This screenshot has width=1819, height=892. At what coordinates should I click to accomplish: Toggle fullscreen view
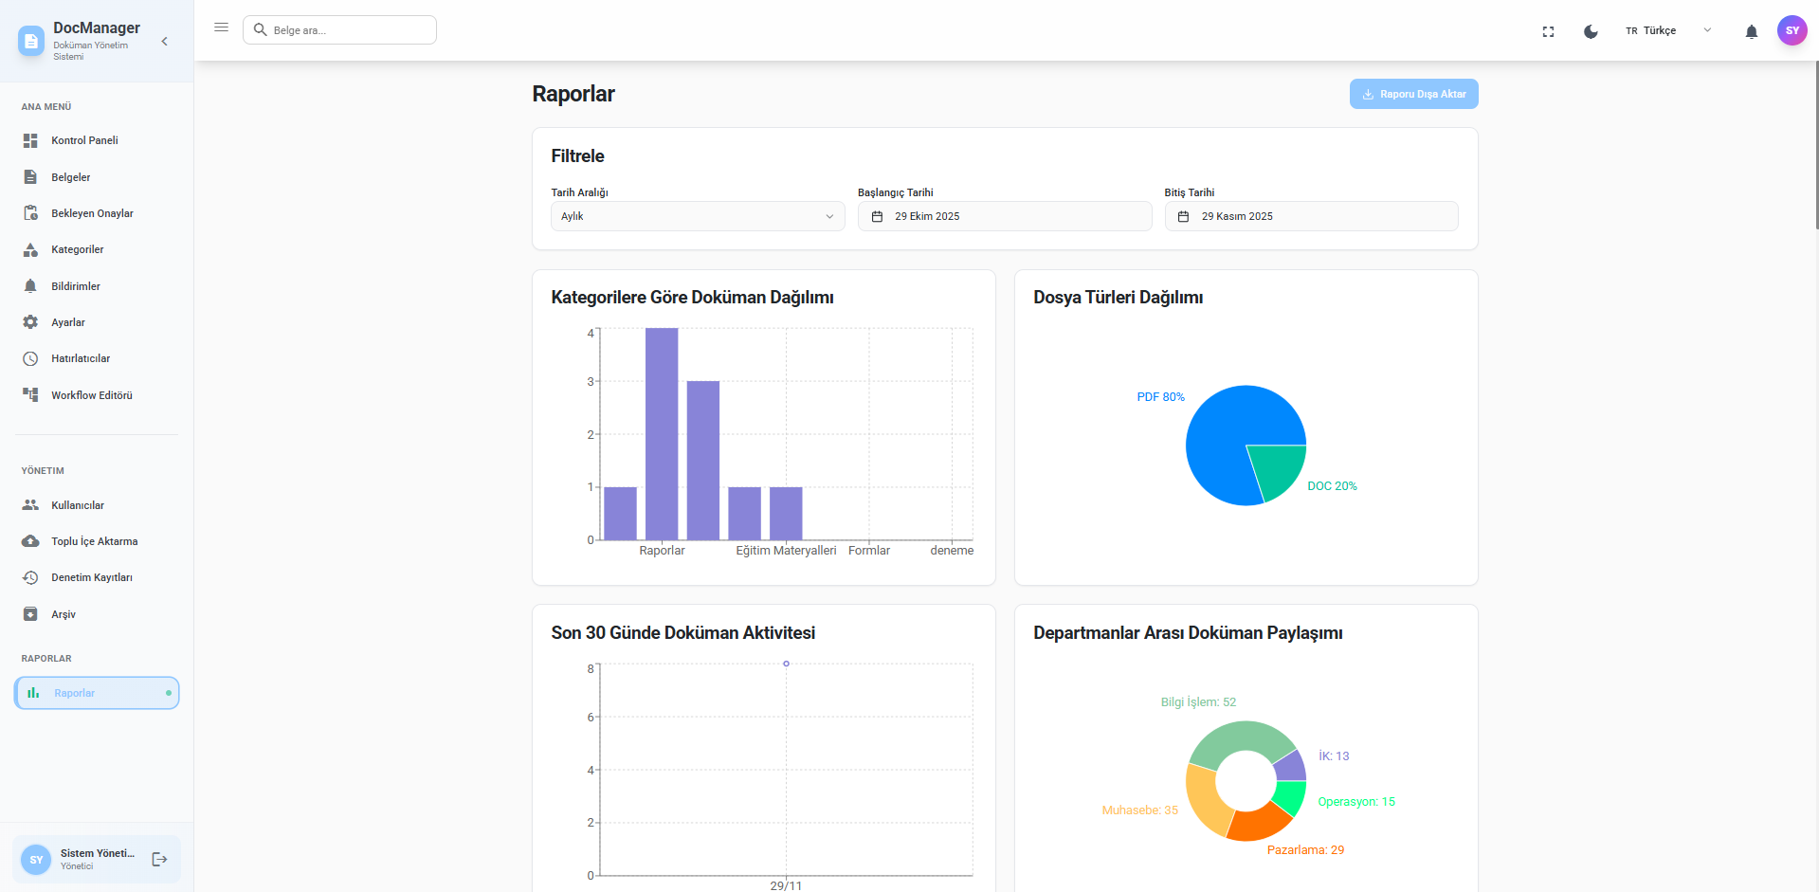click(x=1548, y=30)
